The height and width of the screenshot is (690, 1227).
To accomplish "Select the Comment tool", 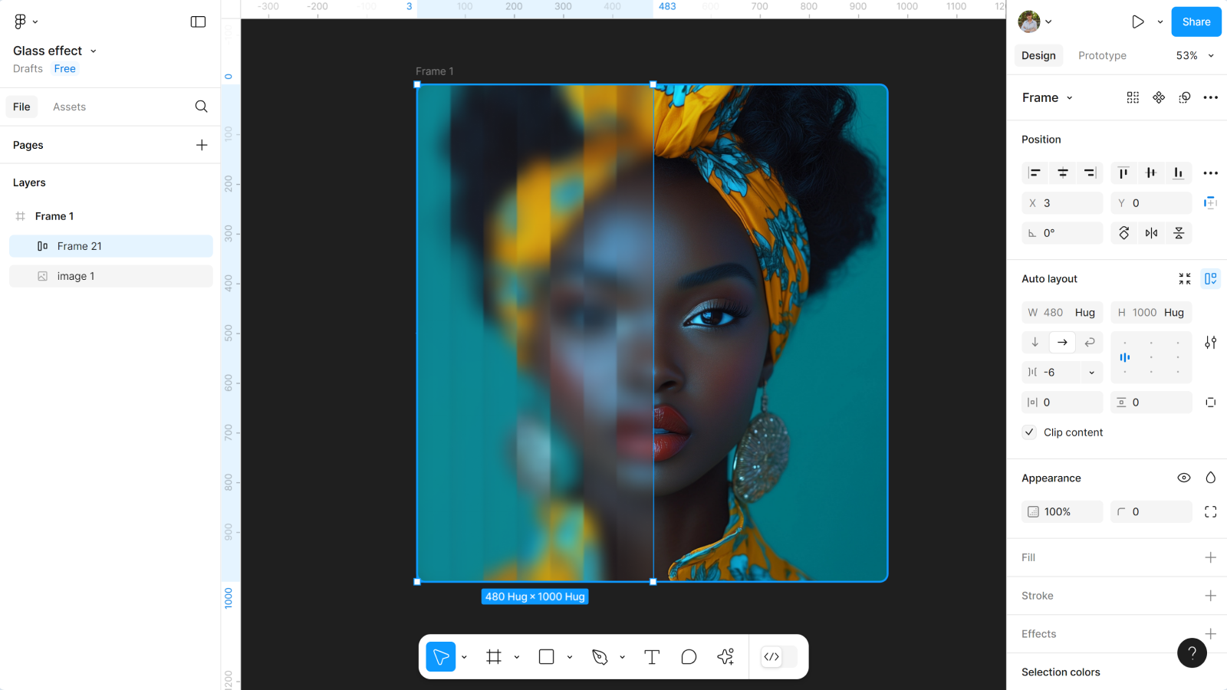I will (x=689, y=657).
